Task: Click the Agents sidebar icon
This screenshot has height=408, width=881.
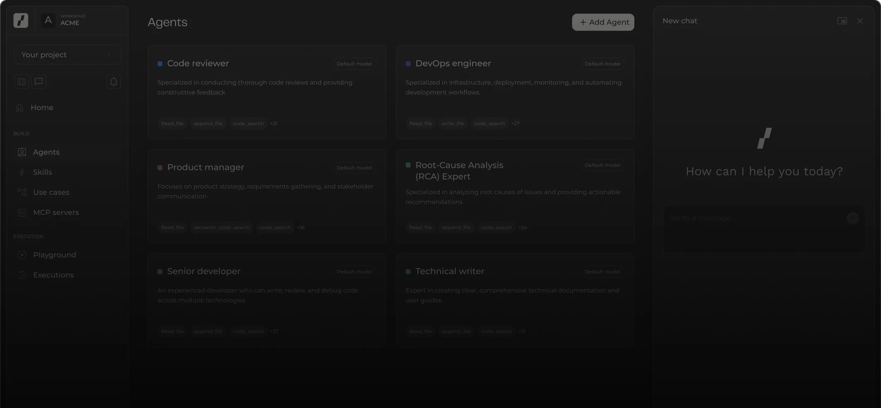Action: click(x=22, y=152)
